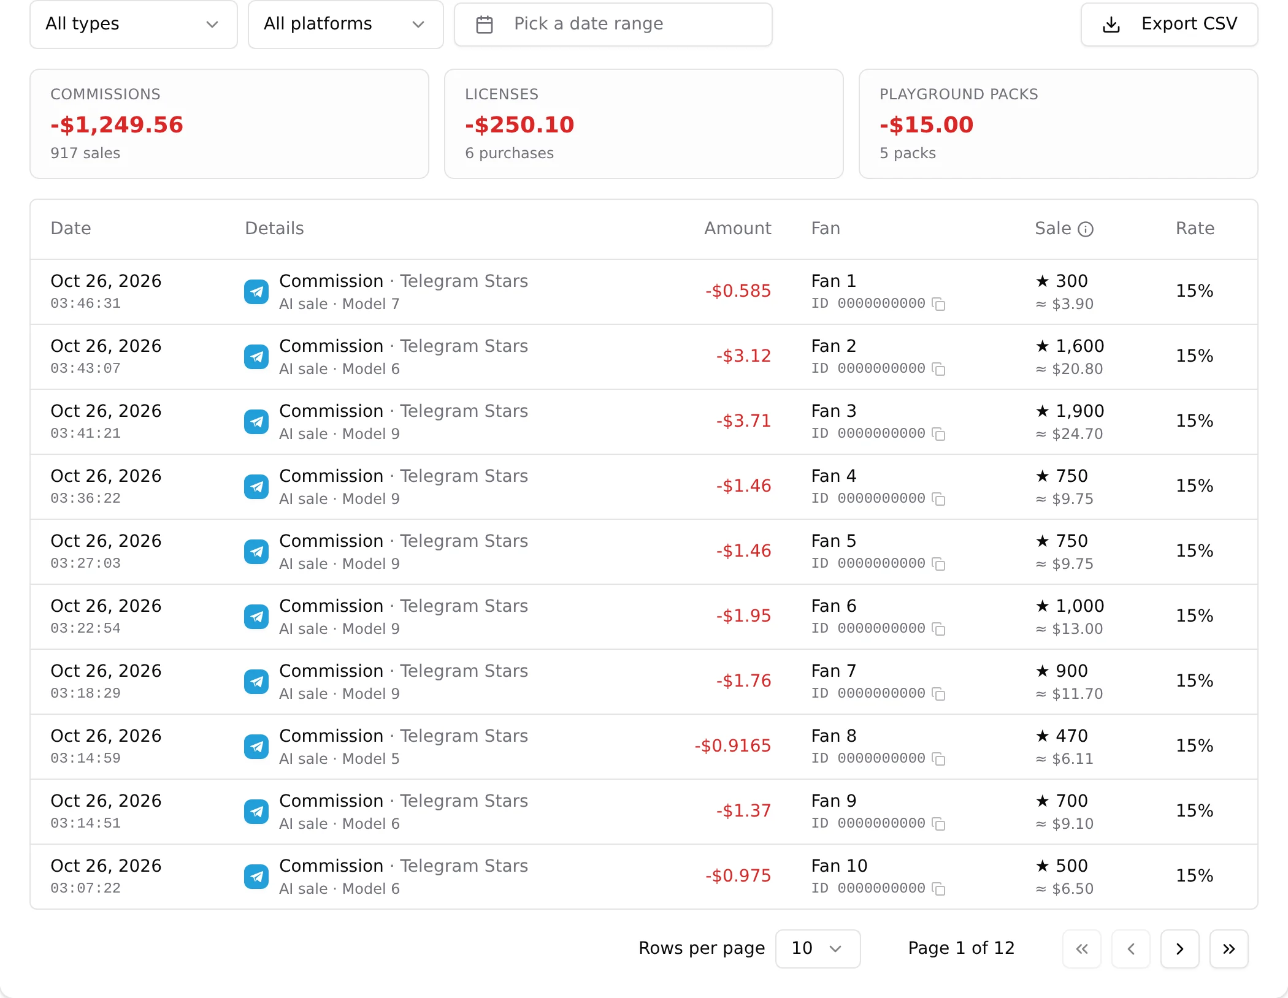Copy the ID for Fan 10
Image resolution: width=1288 pixels, height=998 pixels.
(x=938, y=889)
